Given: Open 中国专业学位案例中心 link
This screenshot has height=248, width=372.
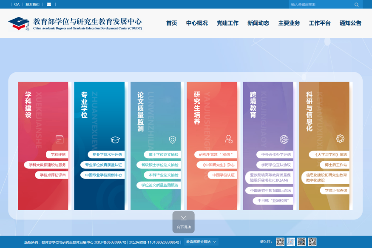Looking at the screenshot, I should tap(102, 175).
